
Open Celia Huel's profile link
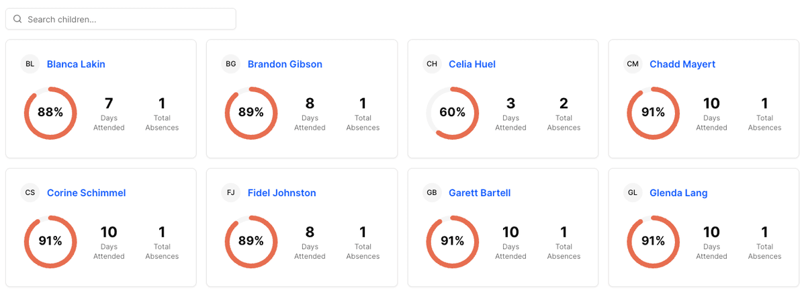pos(472,65)
